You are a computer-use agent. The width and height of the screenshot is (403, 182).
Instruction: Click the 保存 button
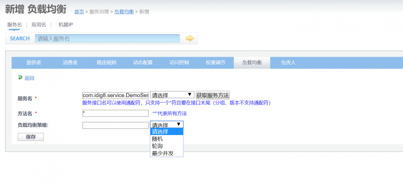click(x=31, y=137)
